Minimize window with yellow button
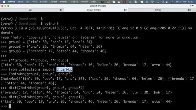The height and width of the screenshot is (110, 196). 5,6
